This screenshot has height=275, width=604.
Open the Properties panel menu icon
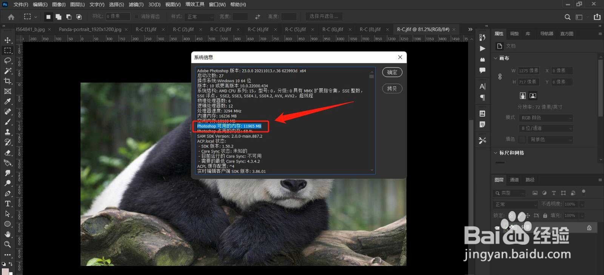click(600, 34)
